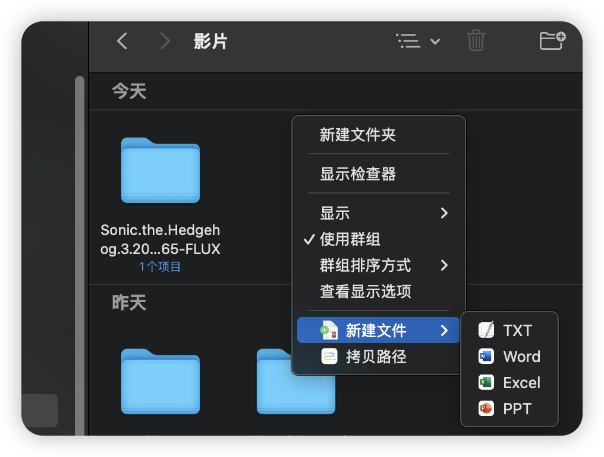
Task: Click 拷贝路径 to copy path
Action: coord(376,357)
